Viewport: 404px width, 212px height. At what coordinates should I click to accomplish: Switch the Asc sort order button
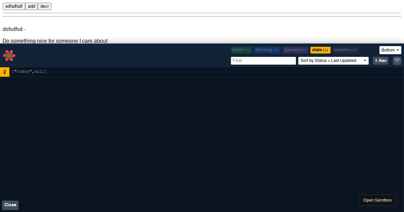pos(381,61)
